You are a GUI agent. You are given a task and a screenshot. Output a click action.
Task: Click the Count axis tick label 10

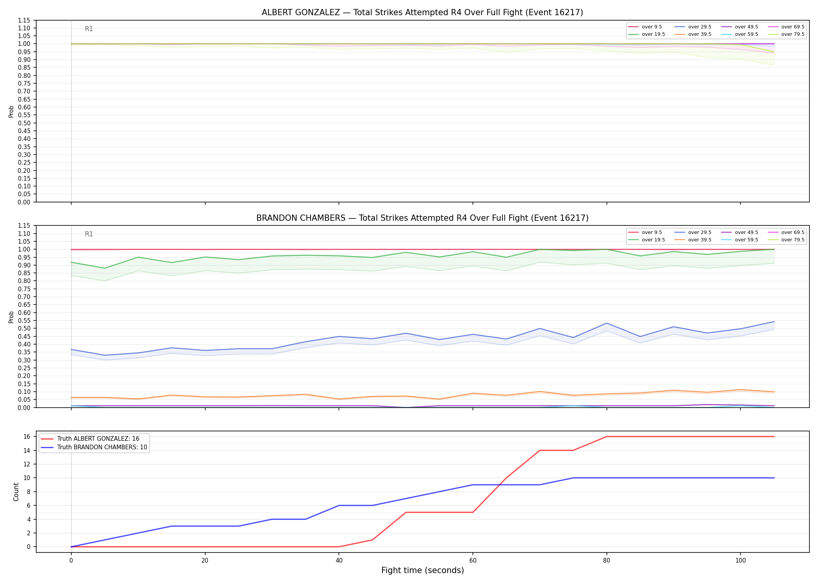coord(26,478)
